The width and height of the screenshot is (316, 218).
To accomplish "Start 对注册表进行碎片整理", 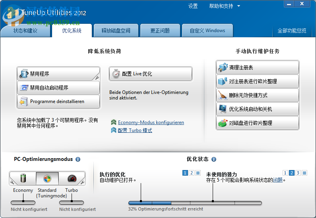I will tap(257, 81).
